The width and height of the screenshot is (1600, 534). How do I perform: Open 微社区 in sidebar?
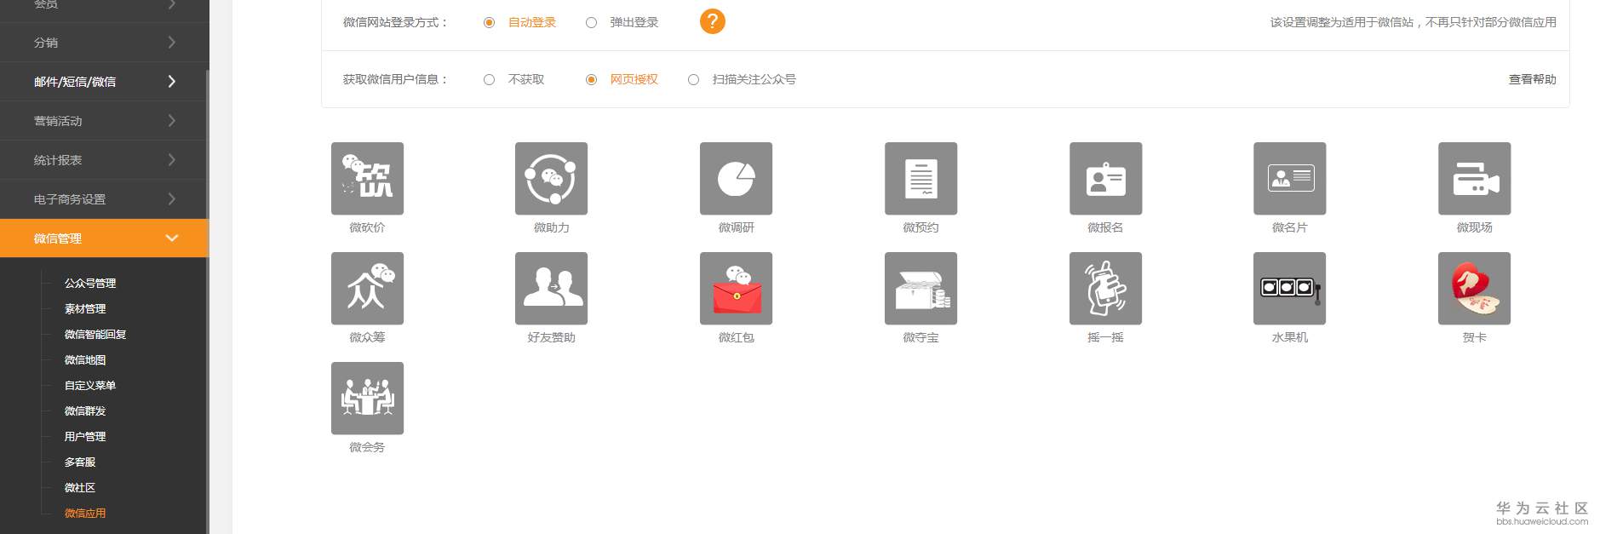pos(80,488)
